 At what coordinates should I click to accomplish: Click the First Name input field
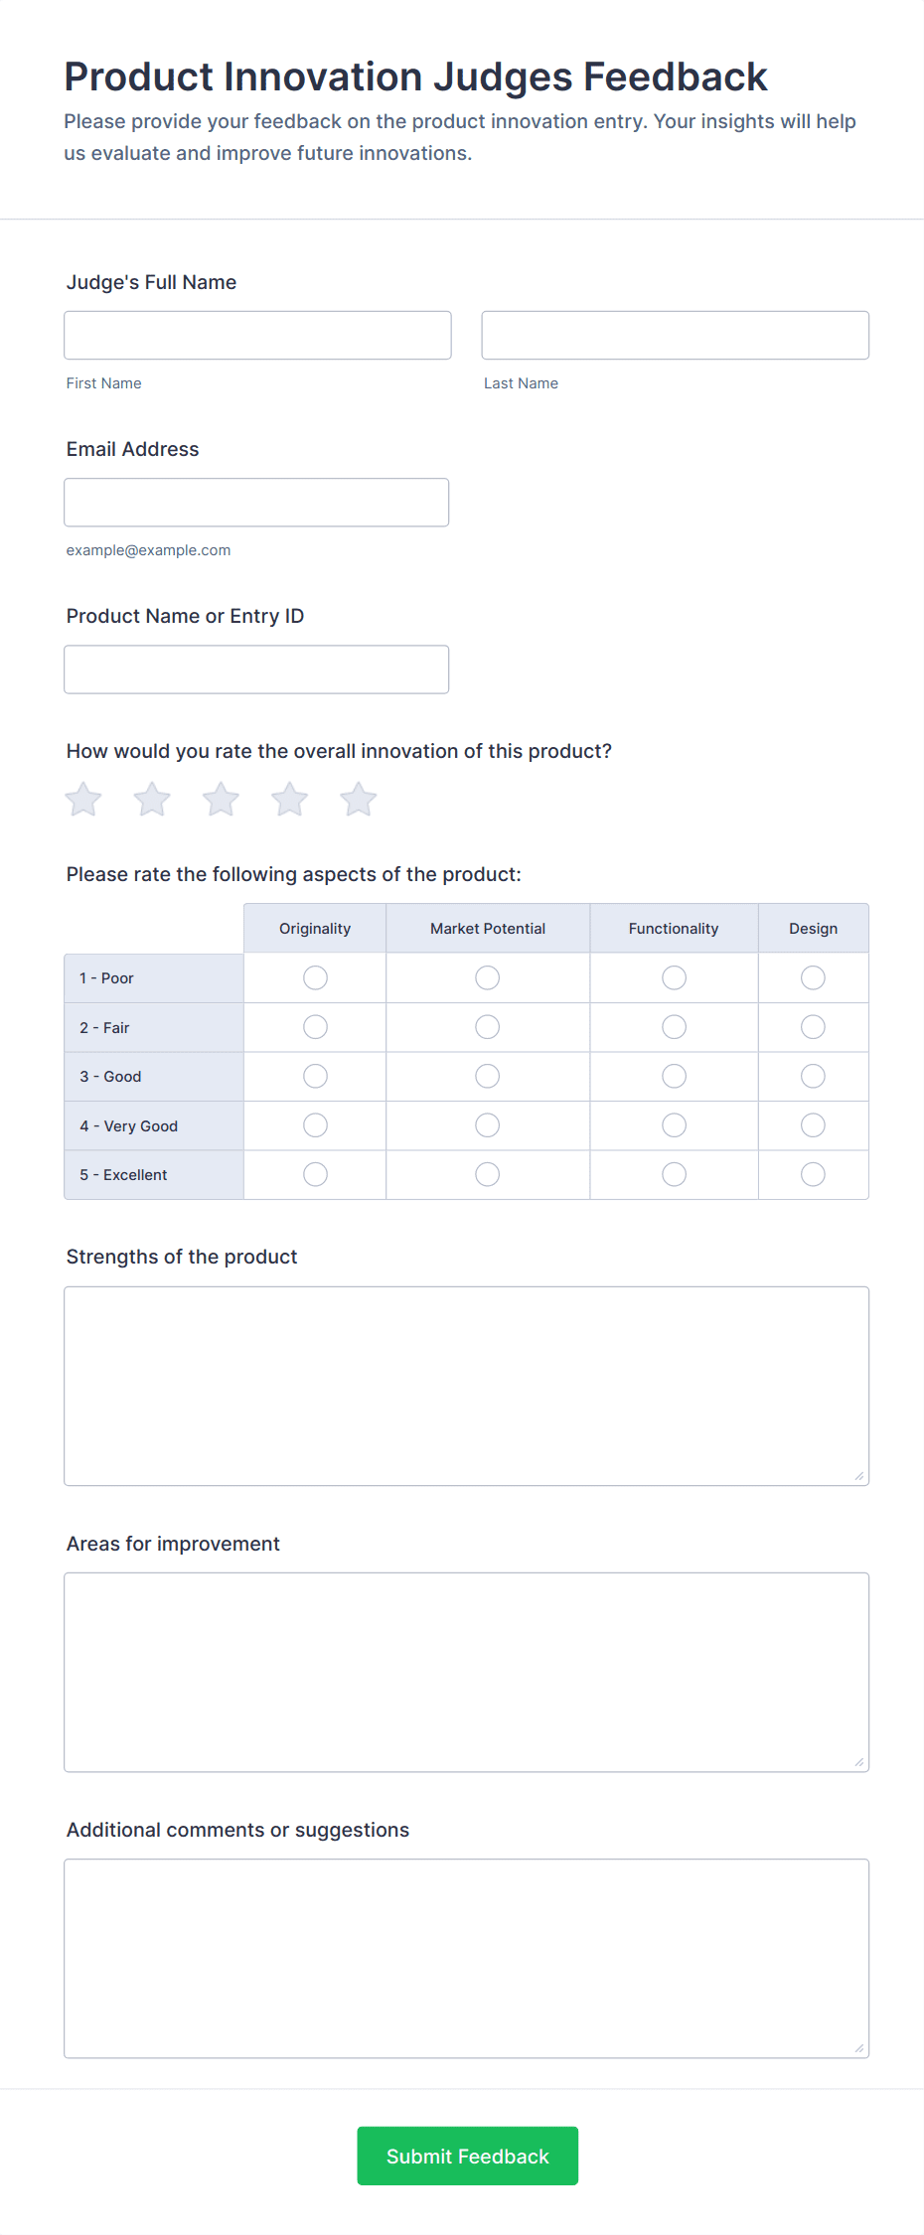257,336
